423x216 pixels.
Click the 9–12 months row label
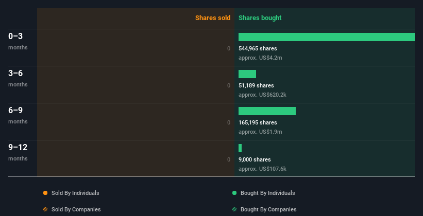(18, 152)
